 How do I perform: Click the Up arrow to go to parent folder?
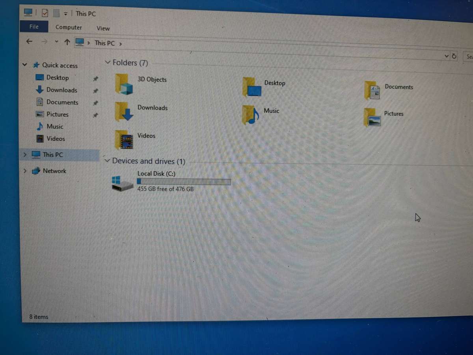point(67,41)
